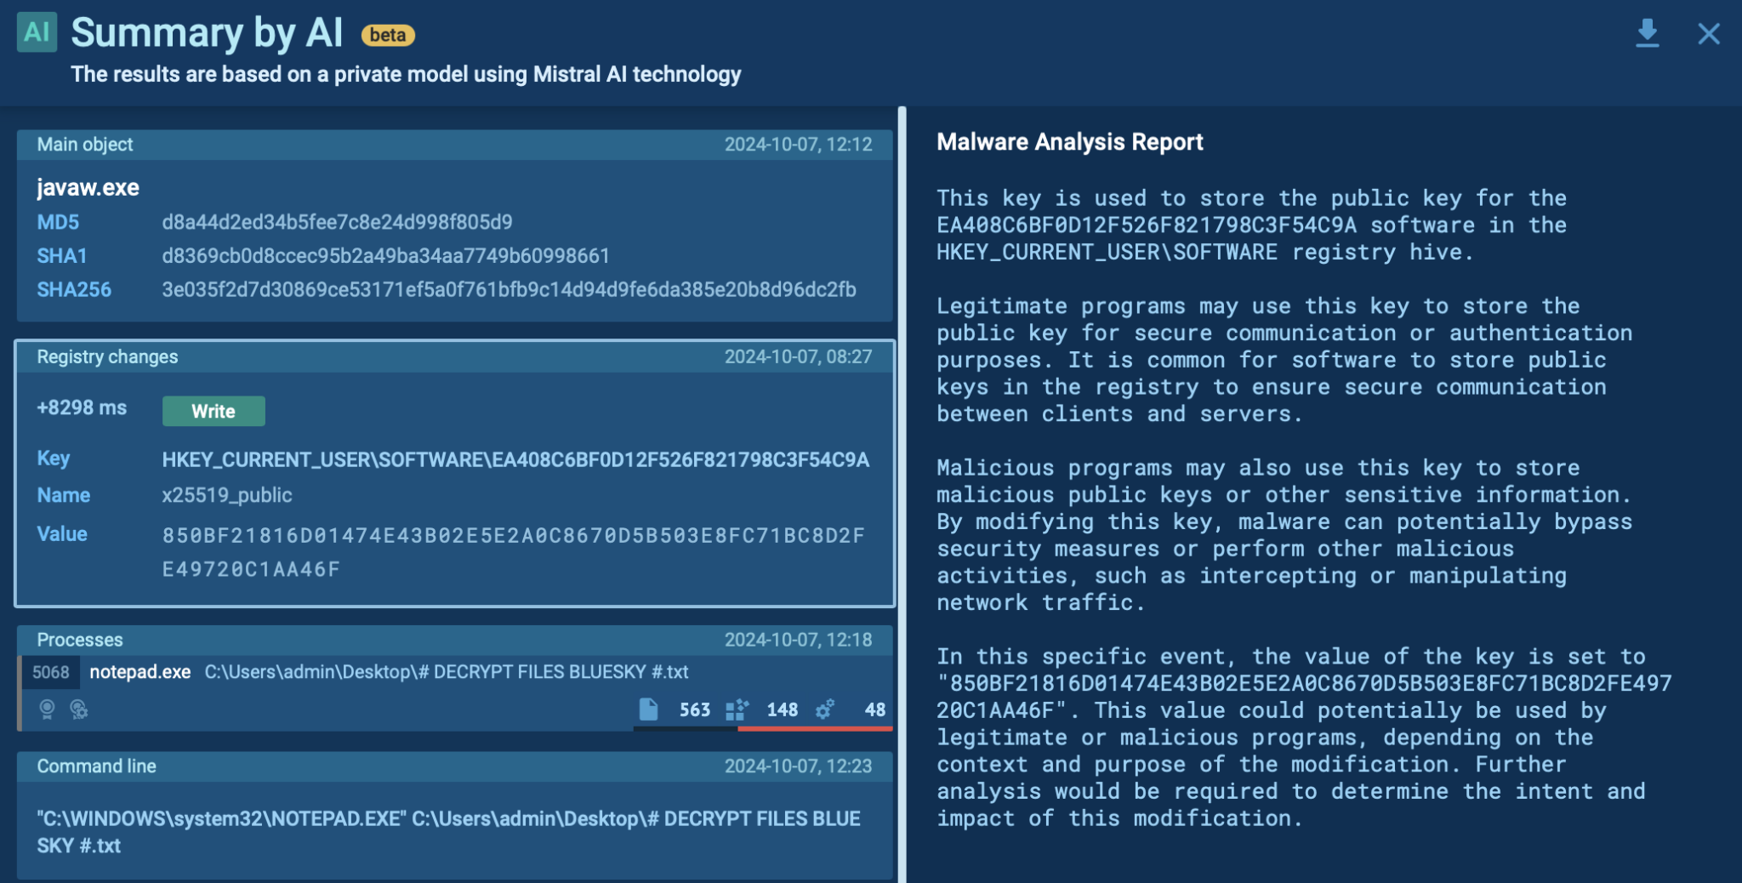Click the Mistral AI technology subtitle
The image size is (1742, 883).
(406, 75)
